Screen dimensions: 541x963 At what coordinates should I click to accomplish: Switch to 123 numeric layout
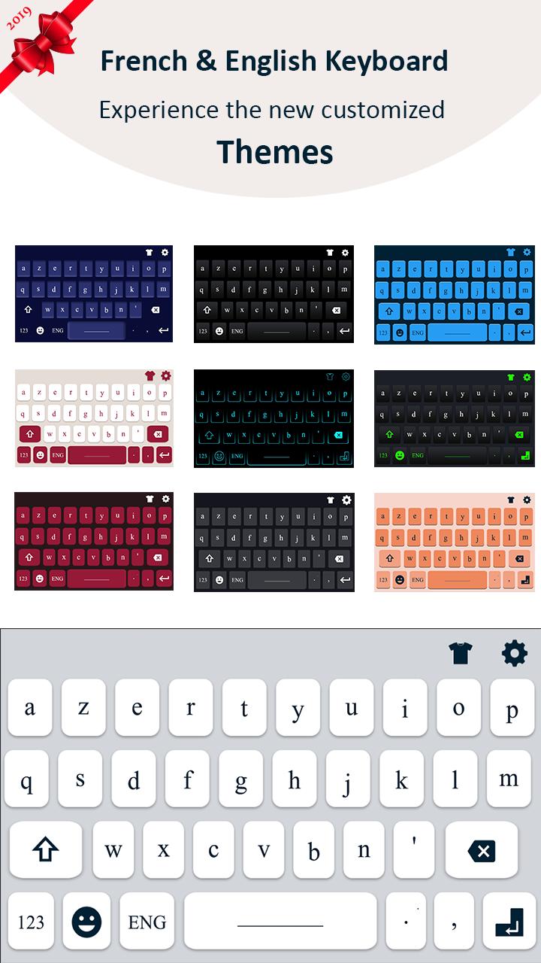click(x=31, y=922)
